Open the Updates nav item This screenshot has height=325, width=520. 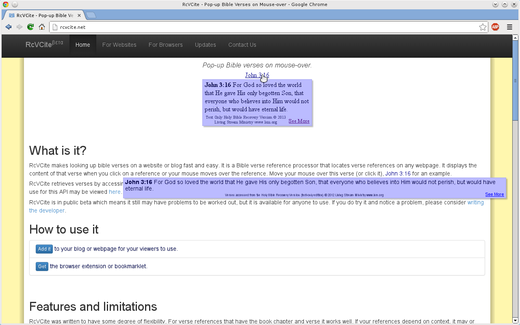[206, 45]
